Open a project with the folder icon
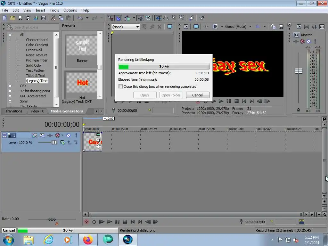This screenshot has height=246, width=328. coord(12,18)
